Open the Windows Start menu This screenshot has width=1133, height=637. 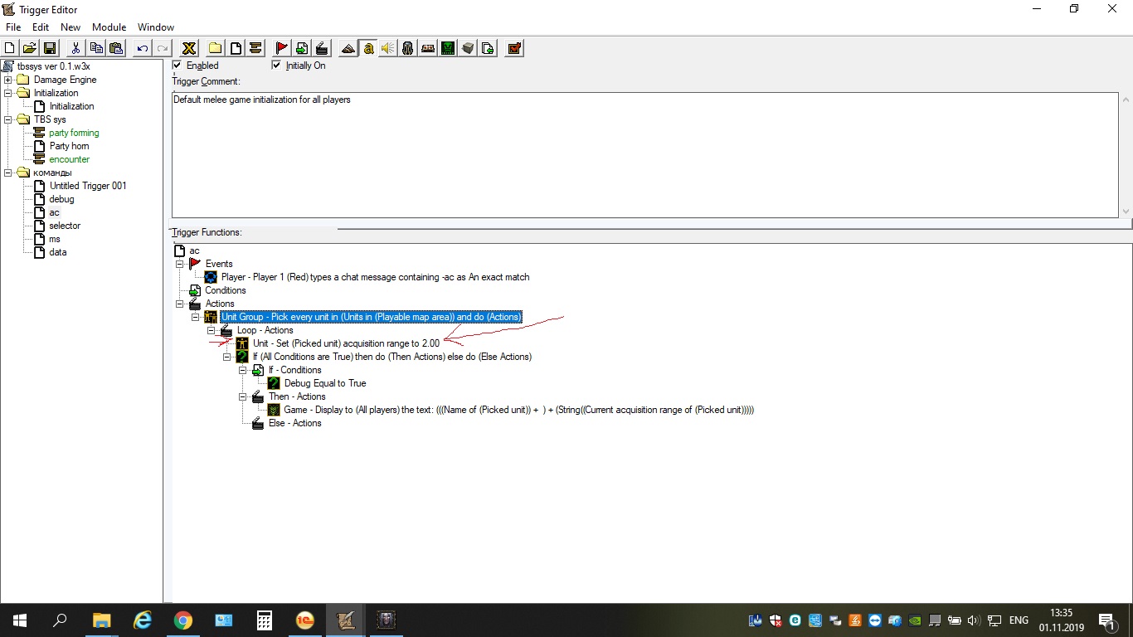(20, 620)
